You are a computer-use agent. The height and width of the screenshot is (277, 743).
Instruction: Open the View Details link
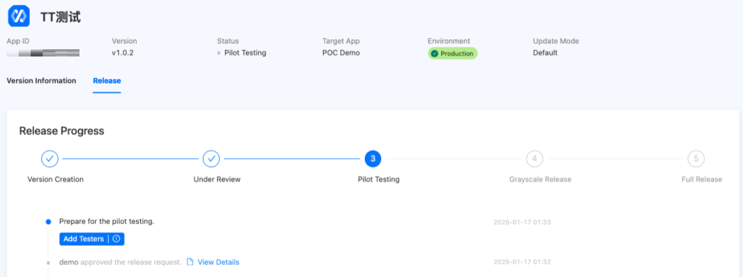click(x=218, y=262)
